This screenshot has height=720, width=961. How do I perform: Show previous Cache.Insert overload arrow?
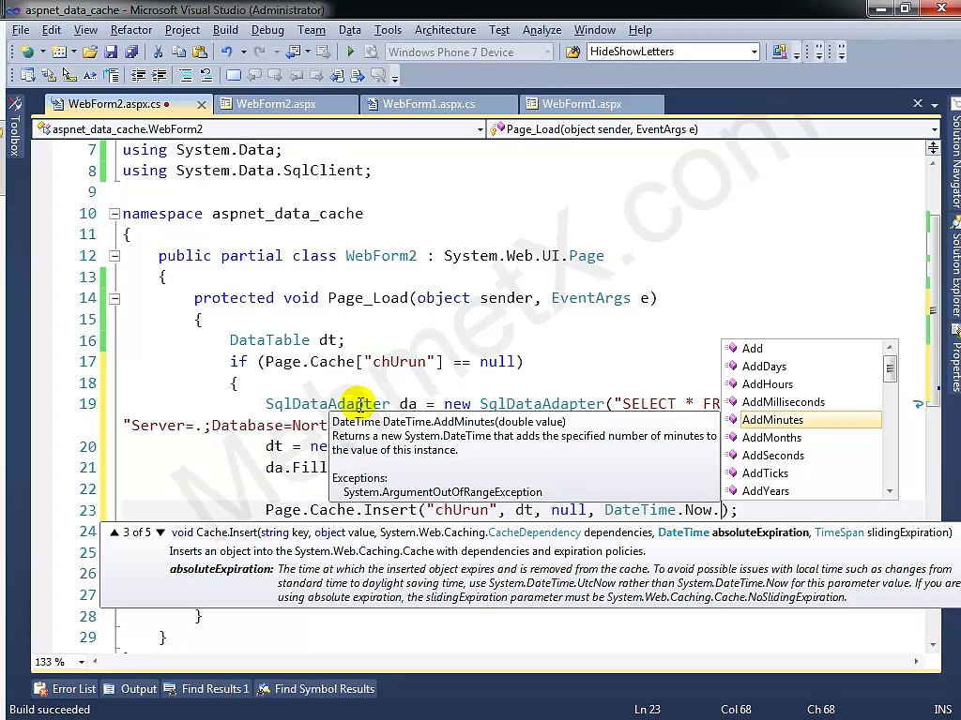[114, 532]
